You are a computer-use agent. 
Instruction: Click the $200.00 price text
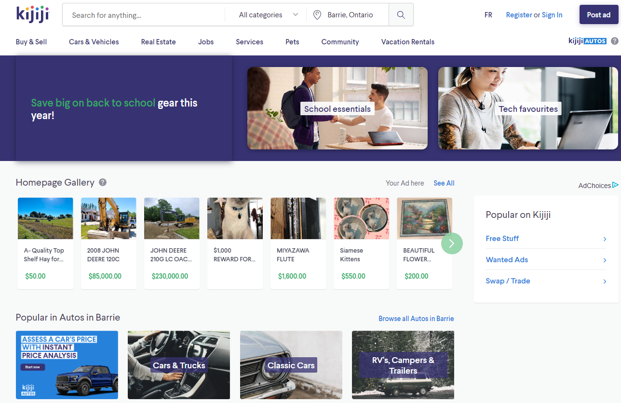pyautogui.click(x=417, y=276)
